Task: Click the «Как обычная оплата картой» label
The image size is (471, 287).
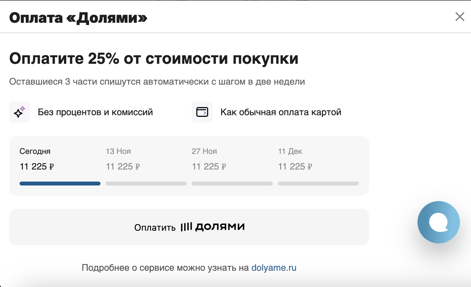Action: click(281, 112)
